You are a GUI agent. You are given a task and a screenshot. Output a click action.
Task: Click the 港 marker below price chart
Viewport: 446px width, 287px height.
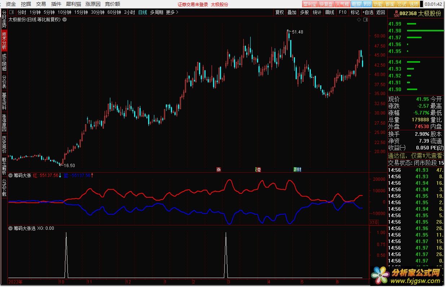[x=258, y=169]
